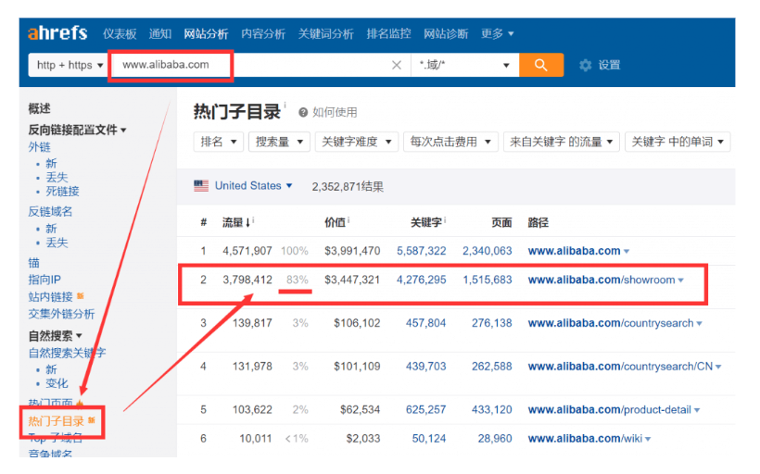Open the www.alibaba.com/showroom path link
Viewport: 760px width, 474px height.
click(x=602, y=280)
